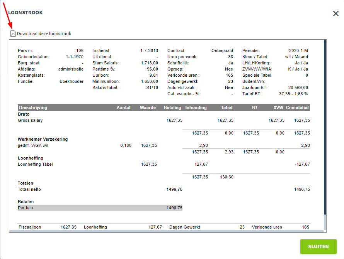Select the 'Loonheffing Tabel' line item
This screenshot has width=344, height=259.
[x=35, y=164]
